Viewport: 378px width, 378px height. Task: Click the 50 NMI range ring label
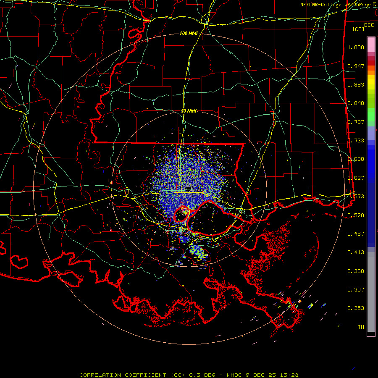click(189, 111)
